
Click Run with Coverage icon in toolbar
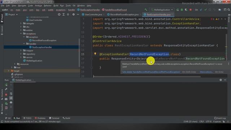click(186, 10)
